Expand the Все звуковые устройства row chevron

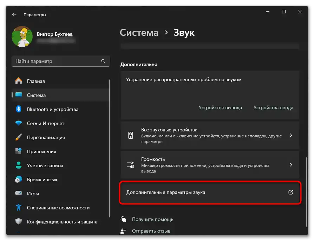click(x=291, y=135)
